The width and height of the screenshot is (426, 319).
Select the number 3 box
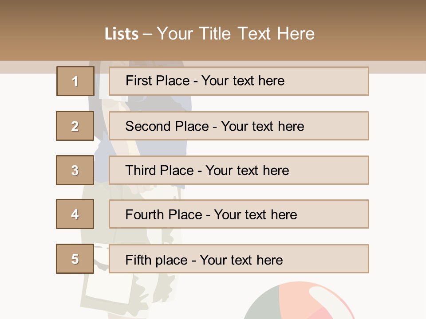75,170
